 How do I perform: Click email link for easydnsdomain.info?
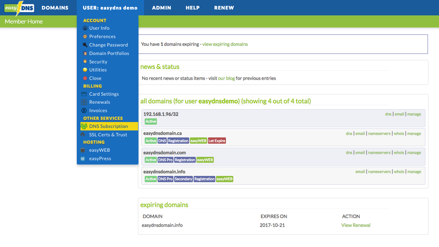[x=360, y=172]
